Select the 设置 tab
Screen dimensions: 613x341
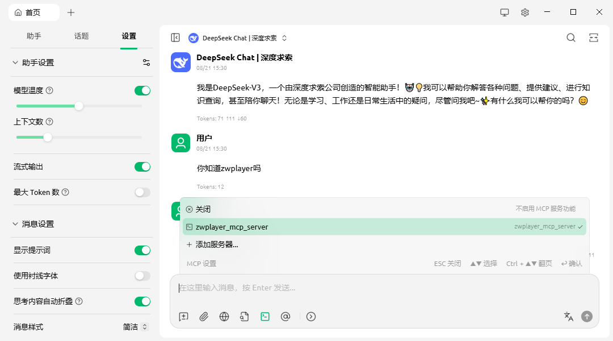129,36
